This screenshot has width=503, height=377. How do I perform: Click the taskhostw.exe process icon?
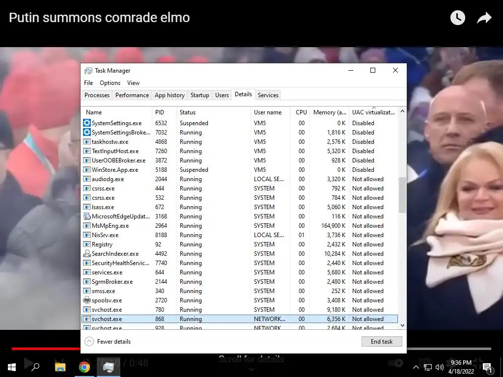coord(86,142)
